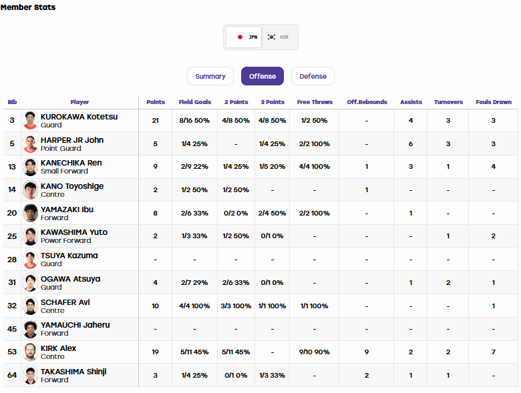Open player YAMAUCHI Jaheru name link
This screenshot has height=393, width=521.
pyautogui.click(x=75, y=325)
